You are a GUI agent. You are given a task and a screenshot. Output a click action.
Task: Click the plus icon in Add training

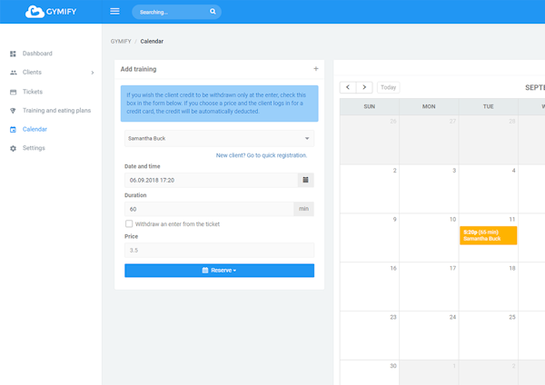click(315, 69)
